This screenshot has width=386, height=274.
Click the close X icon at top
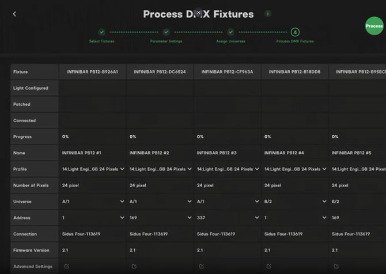pos(198,12)
